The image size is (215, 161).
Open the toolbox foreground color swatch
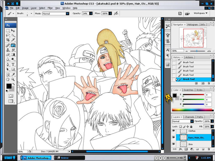[x=9, y=86]
